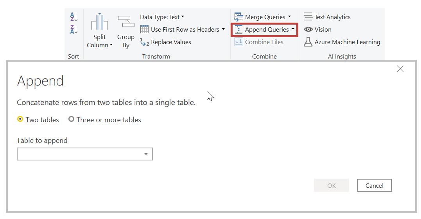Click the Use First Row as Headers table icon
Screen dimensions: 421x219
point(145,29)
